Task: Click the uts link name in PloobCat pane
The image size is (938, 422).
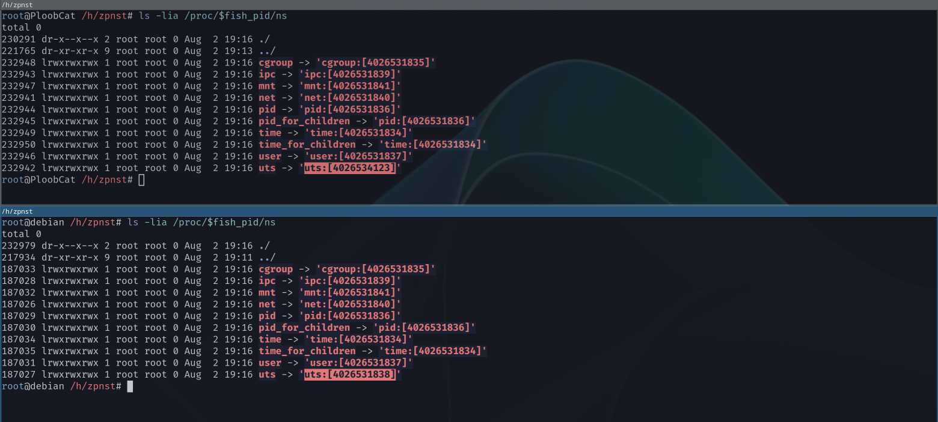Action: (268, 168)
